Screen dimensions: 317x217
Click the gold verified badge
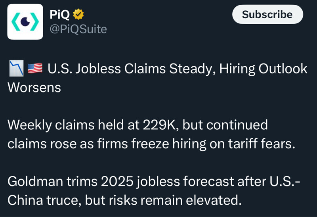click(x=78, y=14)
